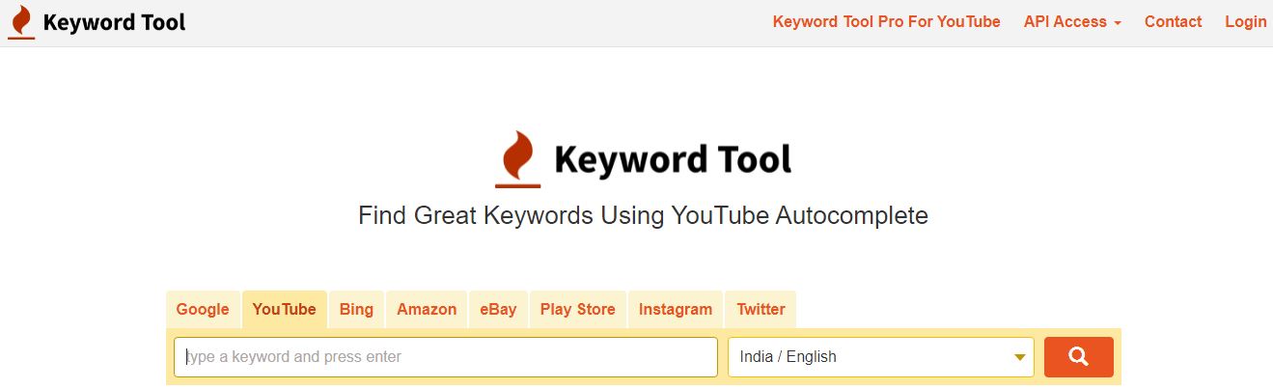
Task: Open the Bing keyword tab
Action: pyautogui.click(x=356, y=310)
